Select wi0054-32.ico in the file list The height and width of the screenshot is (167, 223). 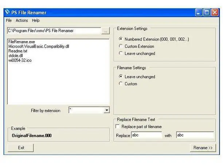coord(20,60)
